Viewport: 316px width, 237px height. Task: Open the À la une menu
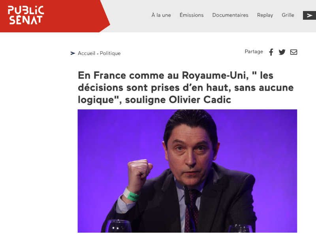161,15
